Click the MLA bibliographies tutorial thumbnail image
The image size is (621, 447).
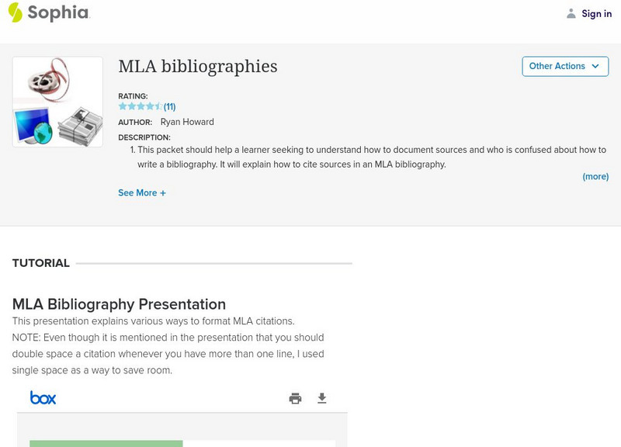point(57,102)
